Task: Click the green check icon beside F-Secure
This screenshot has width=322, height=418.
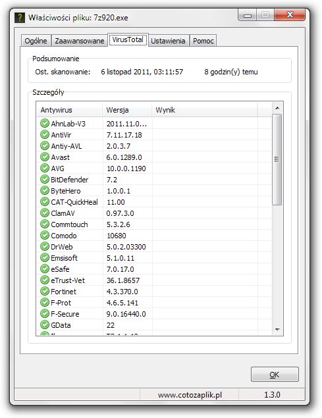Action: coord(45,314)
